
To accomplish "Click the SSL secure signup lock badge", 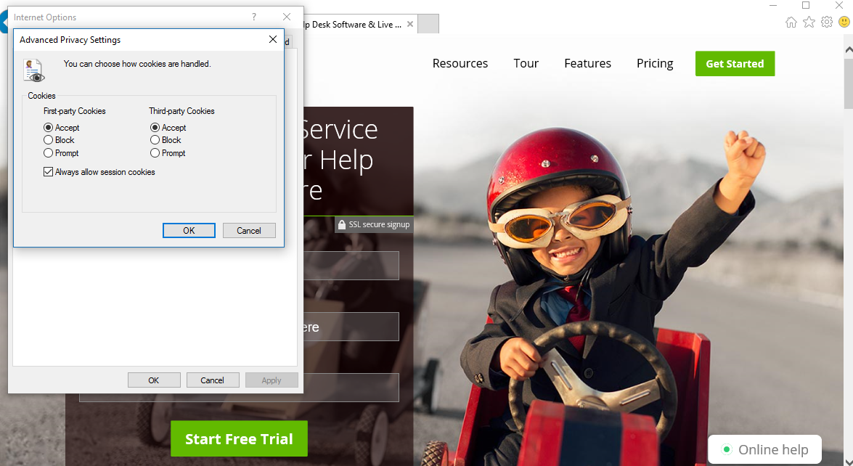I will 374,225.
